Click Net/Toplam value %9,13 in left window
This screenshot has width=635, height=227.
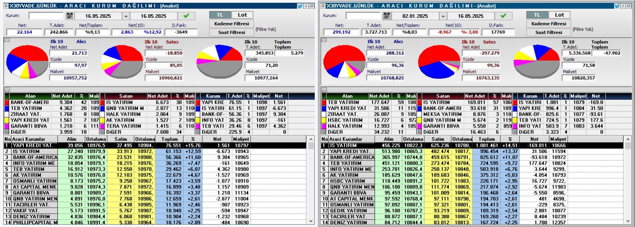pyautogui.click(x=92, y=32)
